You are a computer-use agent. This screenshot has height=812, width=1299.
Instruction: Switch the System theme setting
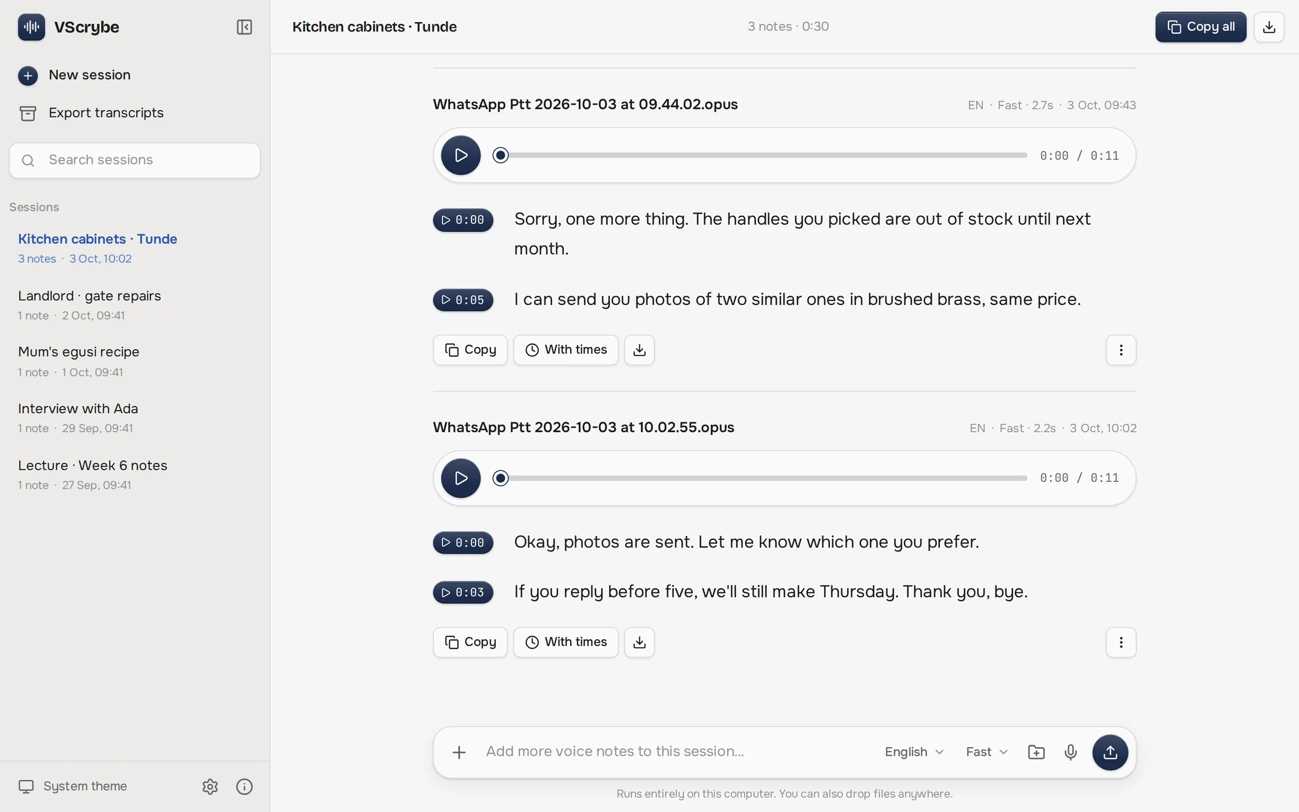pyautogui.click(x=72, y=786)
